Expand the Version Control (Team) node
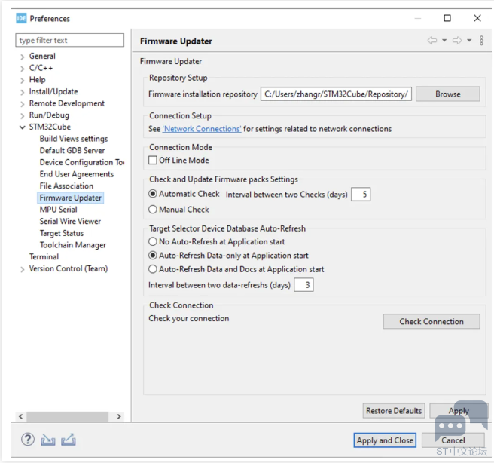 (x=22, y=269)
